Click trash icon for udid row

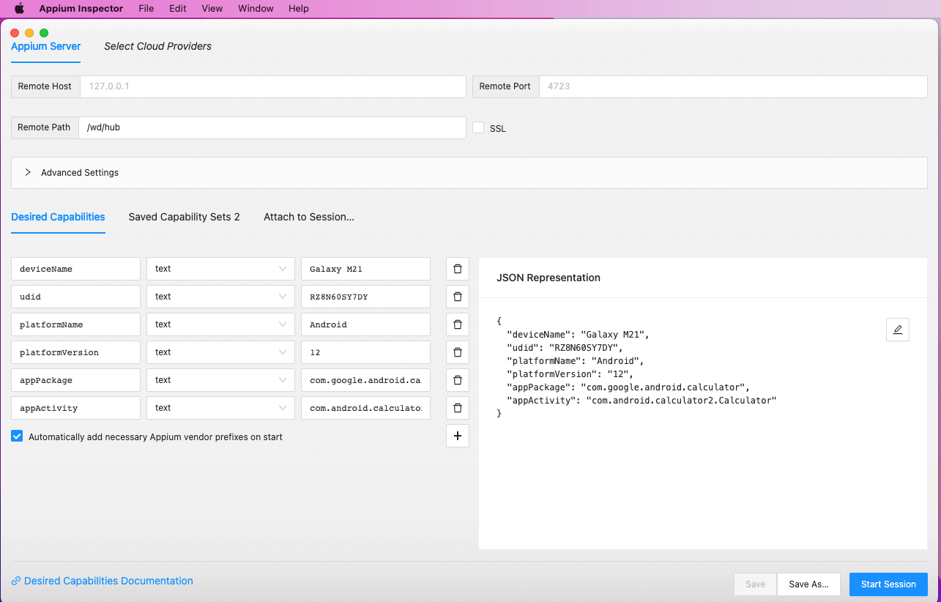[458, 297]
